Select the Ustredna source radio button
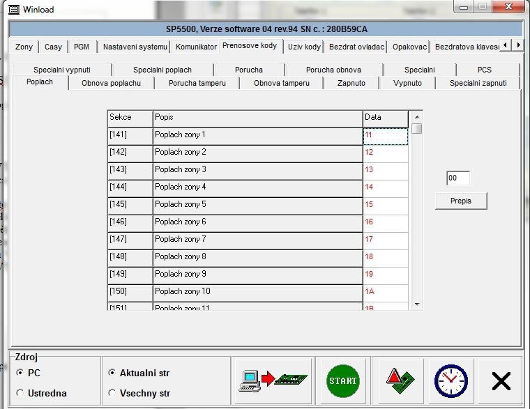 pyautogui.click(x=20, y=393)
